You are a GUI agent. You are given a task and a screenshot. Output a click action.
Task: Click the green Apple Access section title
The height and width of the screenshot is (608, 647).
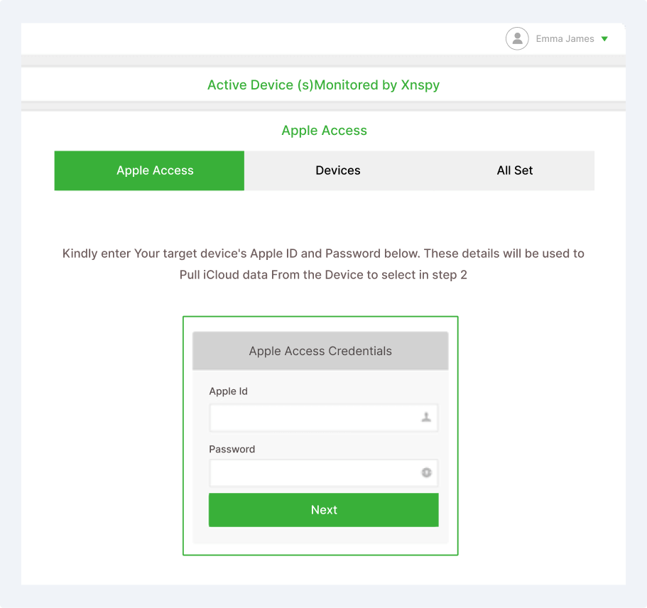pyautogui.click(x=324, y=131)
